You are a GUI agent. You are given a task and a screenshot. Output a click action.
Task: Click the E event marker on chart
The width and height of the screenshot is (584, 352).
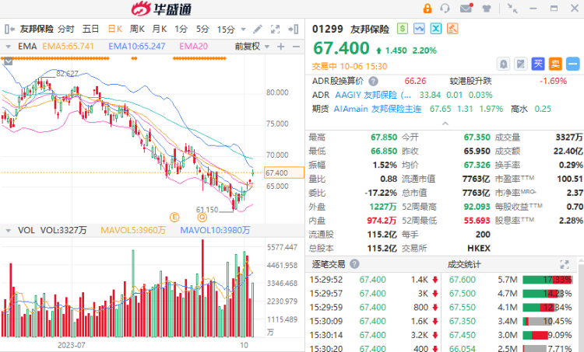pos(174,217)
